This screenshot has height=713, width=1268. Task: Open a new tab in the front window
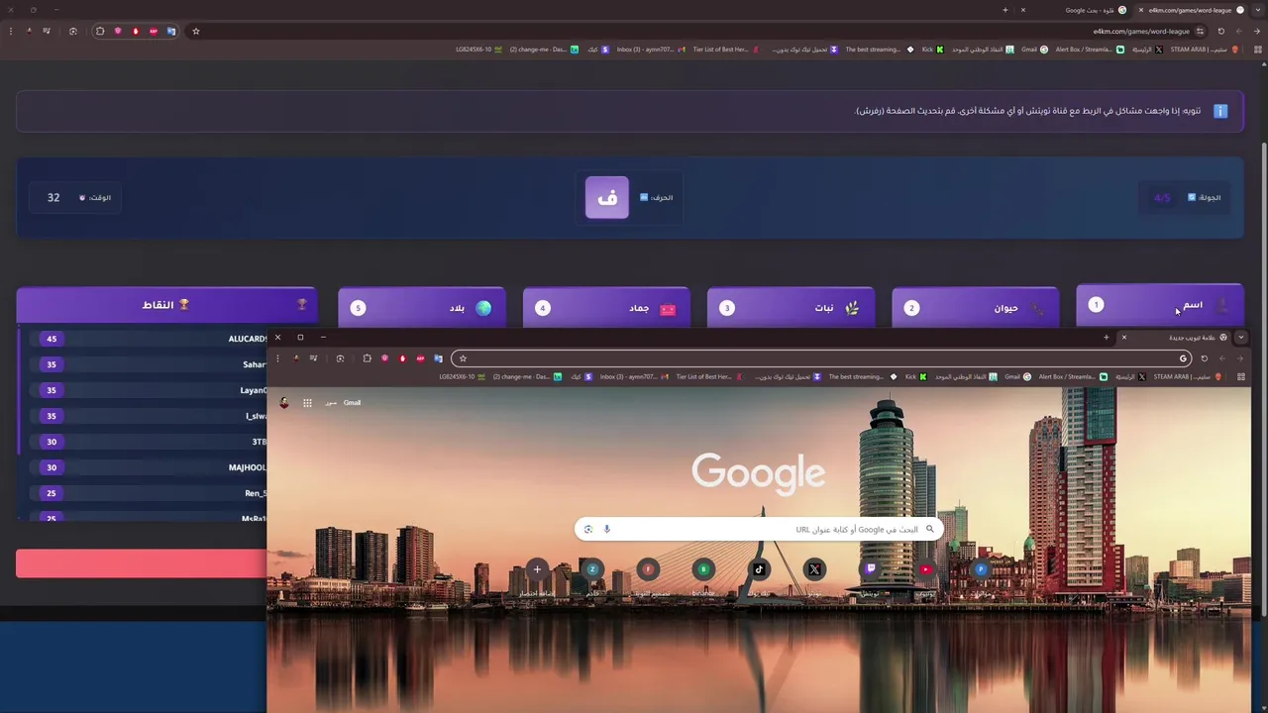click(1107, 338)
